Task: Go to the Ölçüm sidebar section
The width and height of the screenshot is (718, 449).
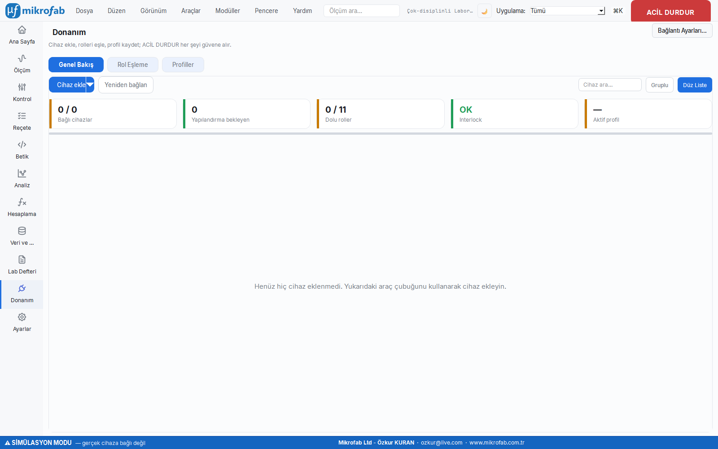Action: pos(22,64)
